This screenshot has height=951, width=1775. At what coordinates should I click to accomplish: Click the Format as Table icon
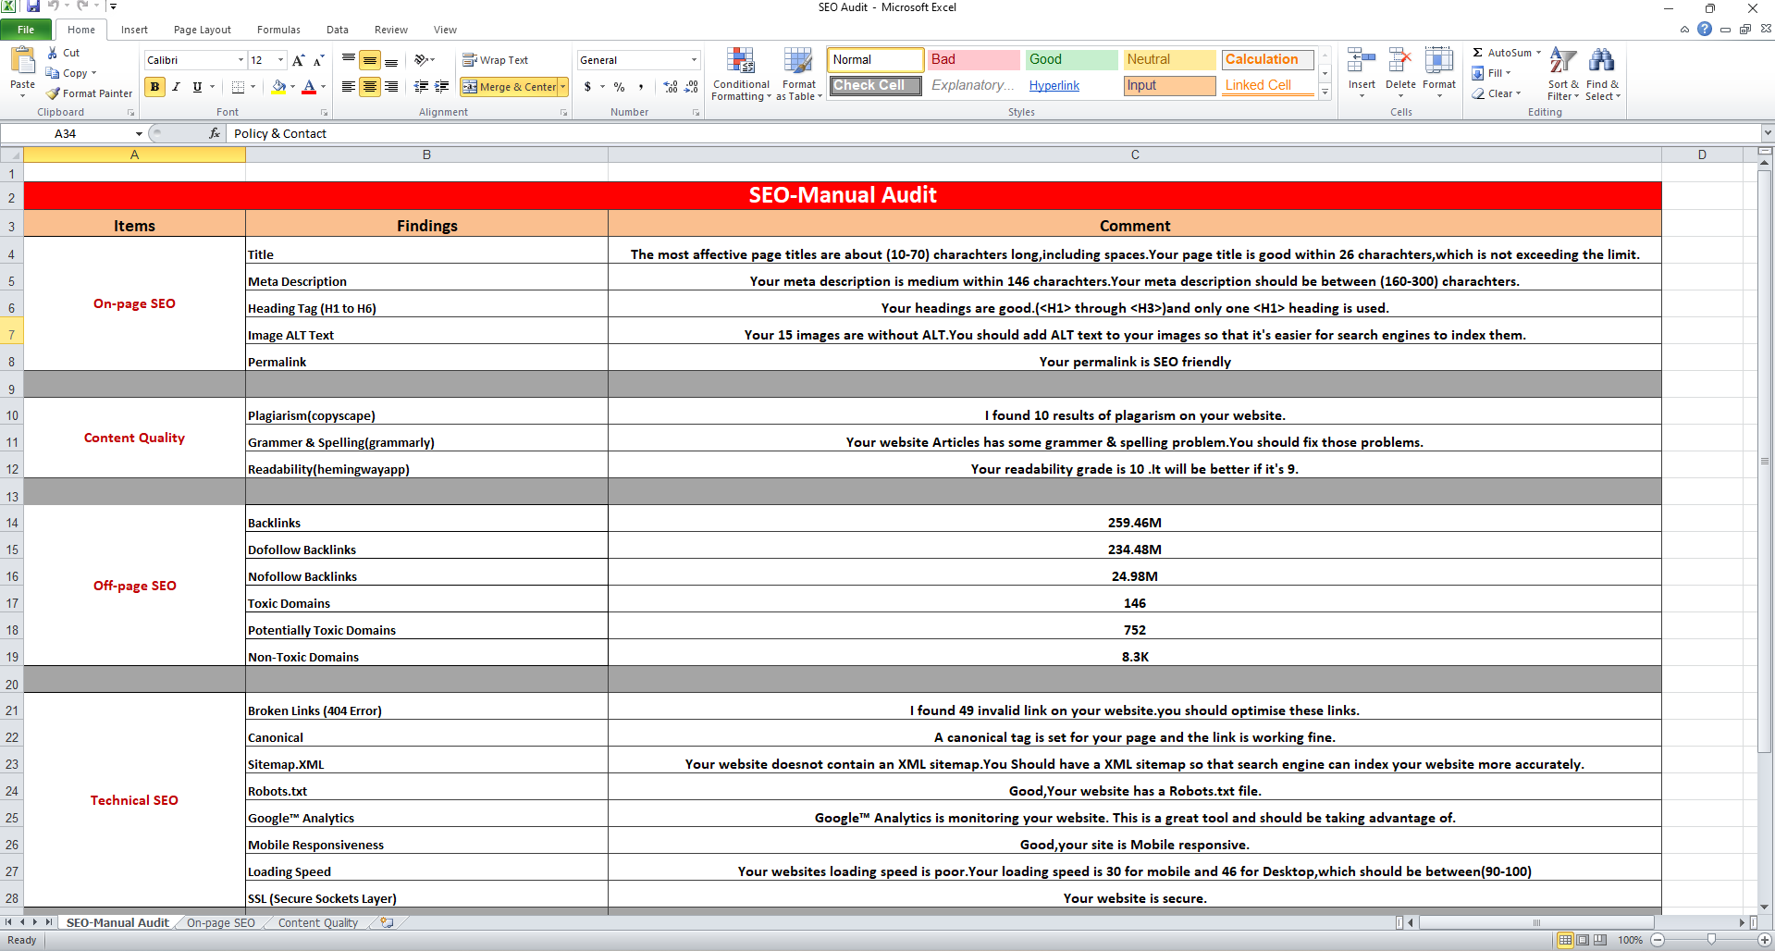coord(798,74)
